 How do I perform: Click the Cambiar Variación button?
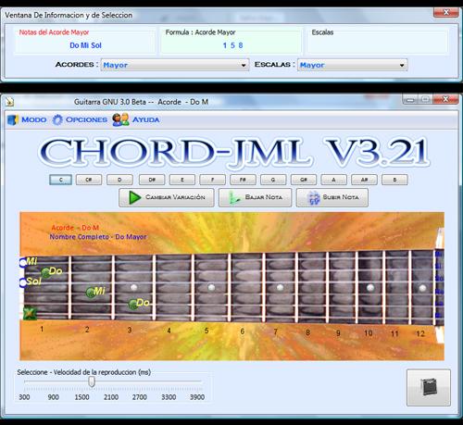pos(167,197)
